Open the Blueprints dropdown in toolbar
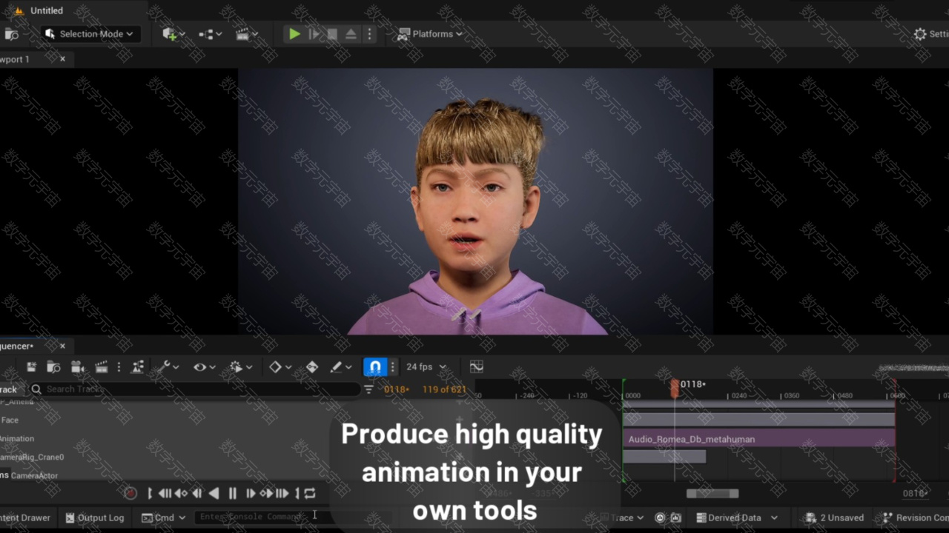 [210, 34]
